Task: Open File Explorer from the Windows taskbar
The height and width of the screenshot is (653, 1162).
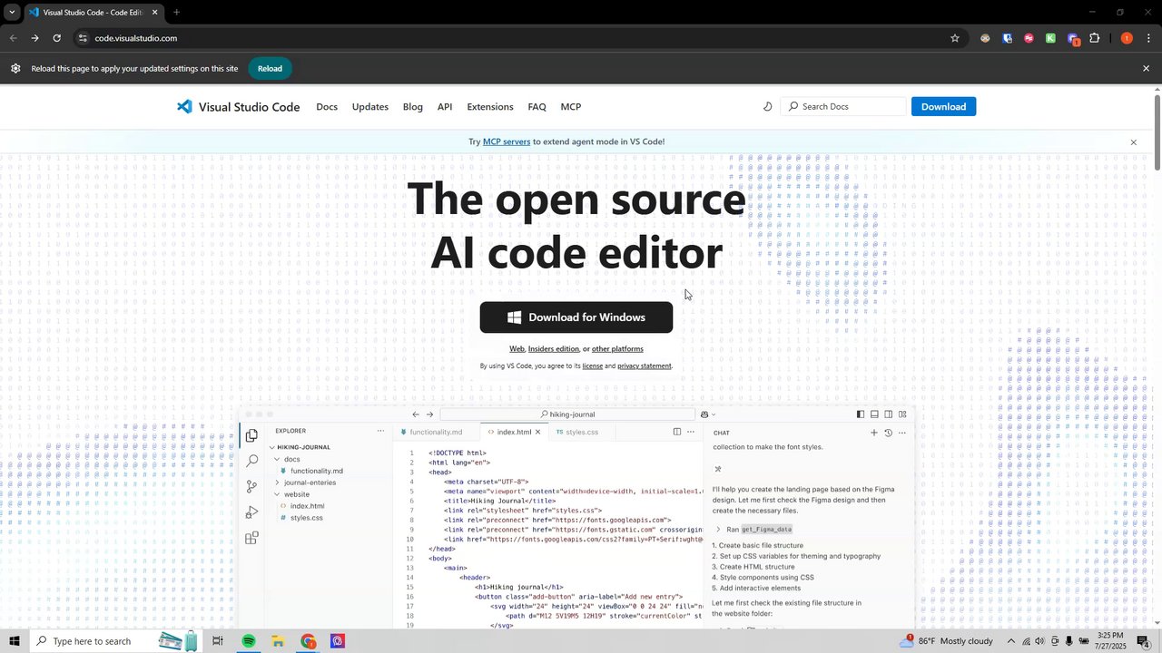Action: pyautogui.click(x=278, y=641)
